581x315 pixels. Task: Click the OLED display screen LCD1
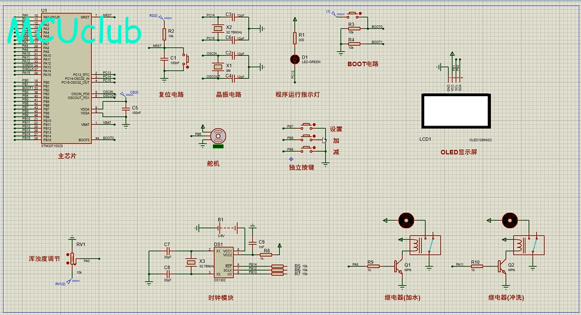[456, 111]
